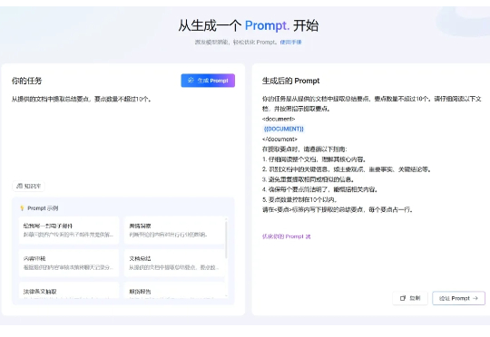Screen dimensions: 490x337
Task: Click the 验证 Prompt button with arrow
Action: [x=458, y=298]
